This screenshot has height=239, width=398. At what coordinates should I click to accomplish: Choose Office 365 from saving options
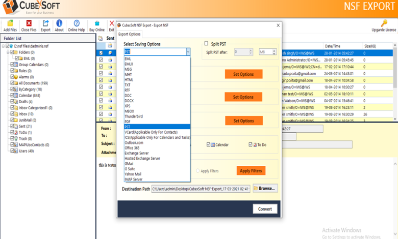click(157, 147)
